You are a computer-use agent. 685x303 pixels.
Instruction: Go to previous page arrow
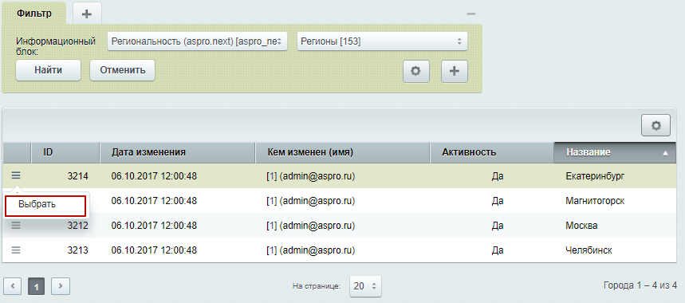coord(12,286)
